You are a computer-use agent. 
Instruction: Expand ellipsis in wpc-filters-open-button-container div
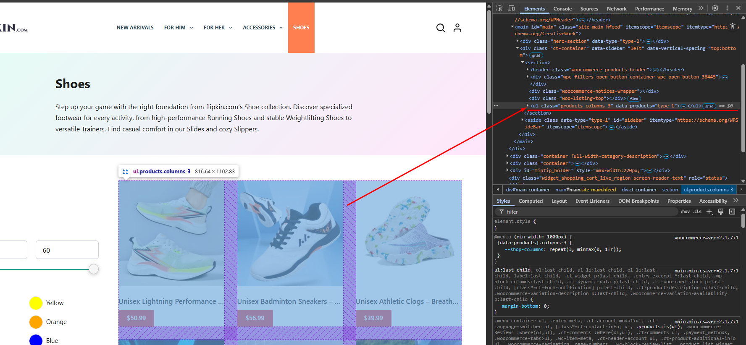pos(725,77)
